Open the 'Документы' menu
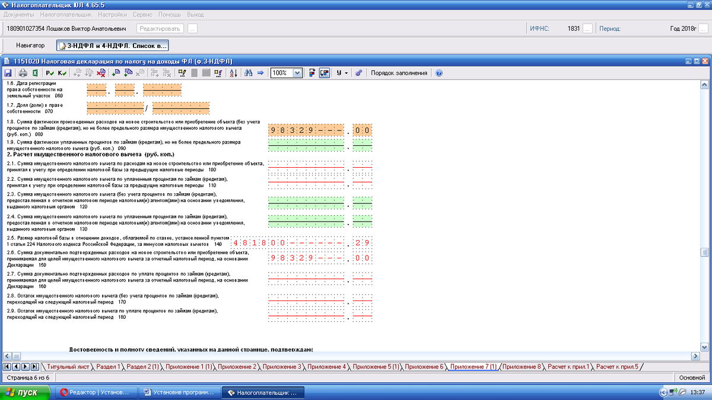 [x=19, y=14]
